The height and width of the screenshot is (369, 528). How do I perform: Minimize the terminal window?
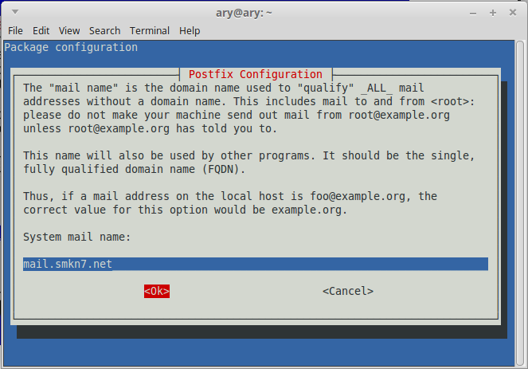coord(473,13)
